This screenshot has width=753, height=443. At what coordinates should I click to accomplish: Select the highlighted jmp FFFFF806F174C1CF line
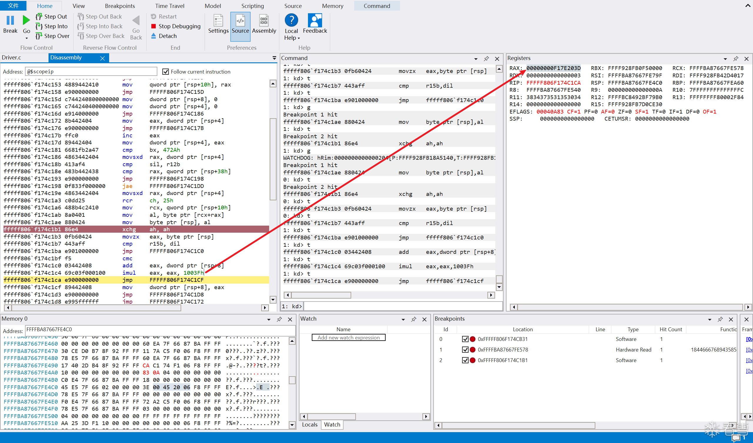(x=136, y=280)
